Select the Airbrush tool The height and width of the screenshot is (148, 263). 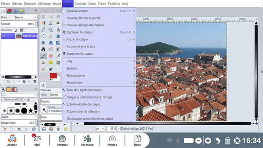click(x=58, y=56)
